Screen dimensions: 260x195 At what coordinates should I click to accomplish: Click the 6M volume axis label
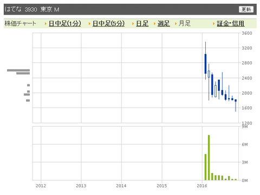pos(245,144)
